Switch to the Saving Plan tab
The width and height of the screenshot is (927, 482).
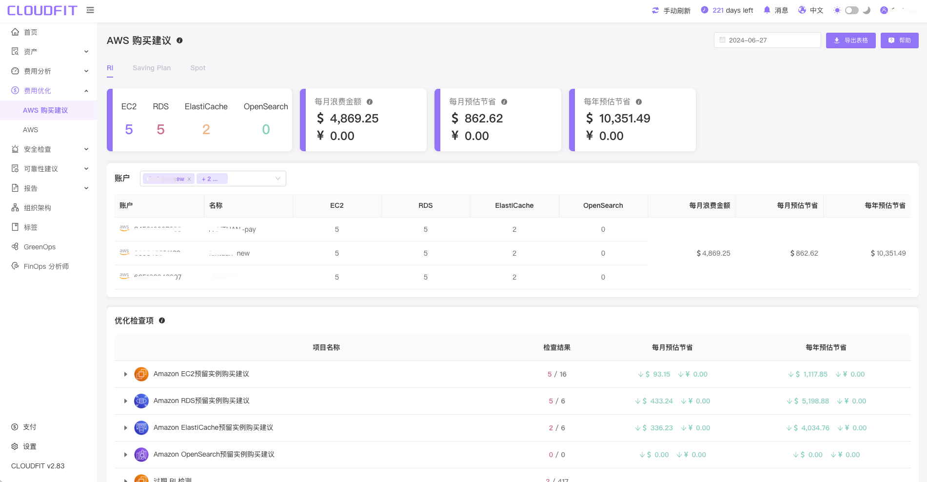coord(152,68)
